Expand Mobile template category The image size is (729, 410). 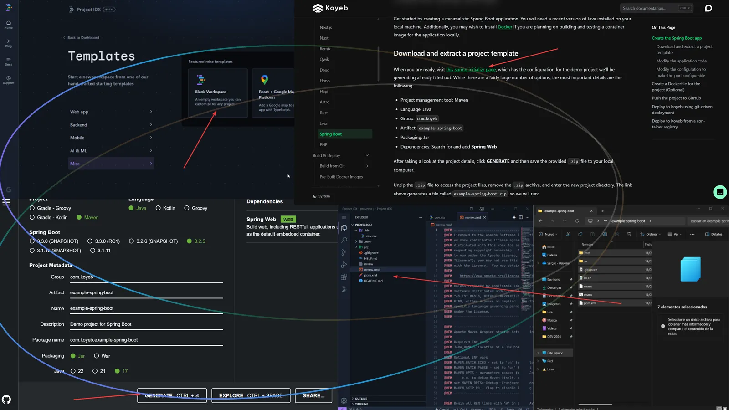tap(111, 138)
